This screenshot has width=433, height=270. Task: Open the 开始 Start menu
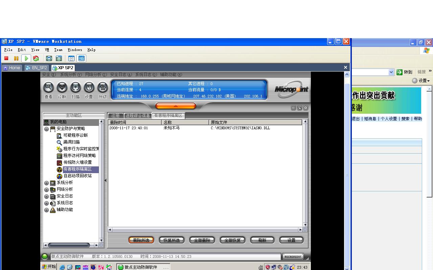tap(49, 267)
